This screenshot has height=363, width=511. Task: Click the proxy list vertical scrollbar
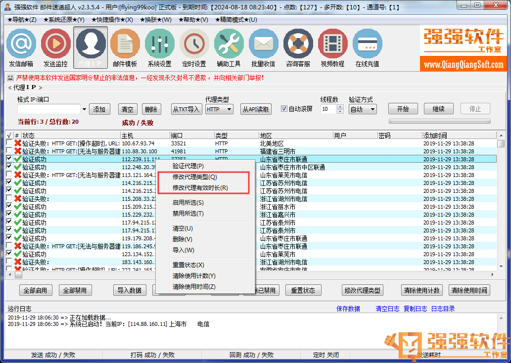point(501,201)
